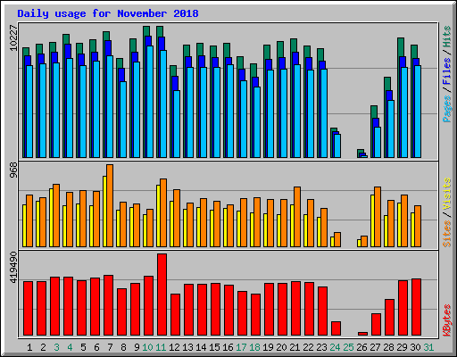
Task: Click day label 12 on the x-axis
Action: coord(174,347)
